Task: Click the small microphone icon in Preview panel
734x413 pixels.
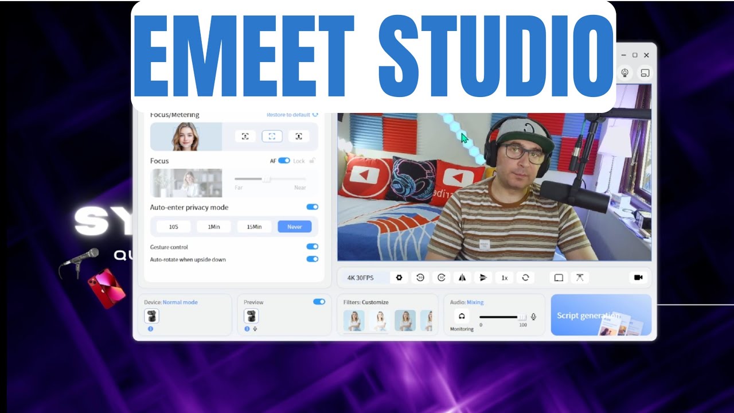Action: tap(255, 329)
